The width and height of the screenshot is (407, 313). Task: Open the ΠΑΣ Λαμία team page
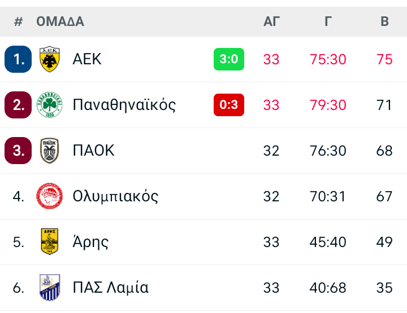tap(111, 288)
